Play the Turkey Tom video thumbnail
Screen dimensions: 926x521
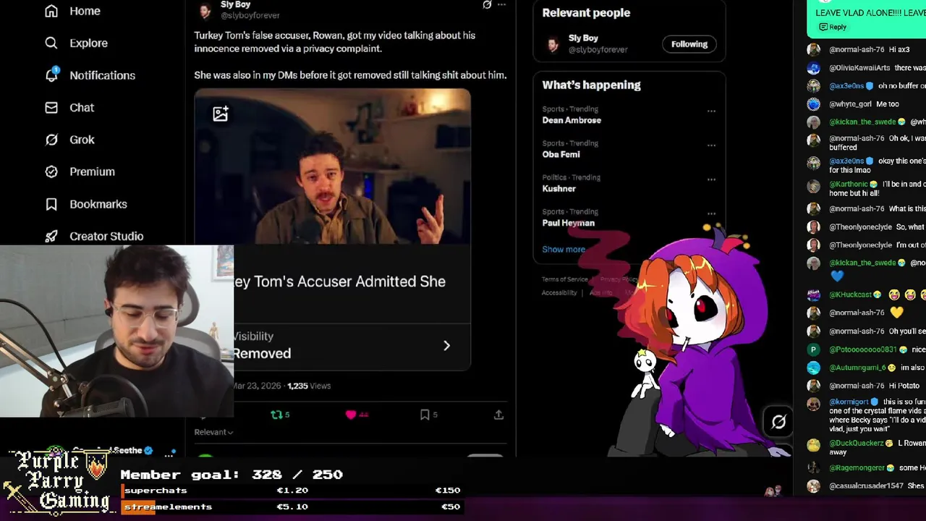click(332, 166)
